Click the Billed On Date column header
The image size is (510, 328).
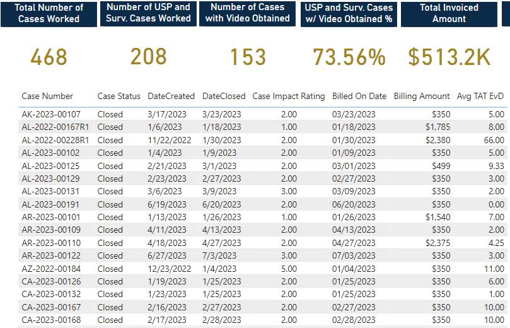pos(359,97)
